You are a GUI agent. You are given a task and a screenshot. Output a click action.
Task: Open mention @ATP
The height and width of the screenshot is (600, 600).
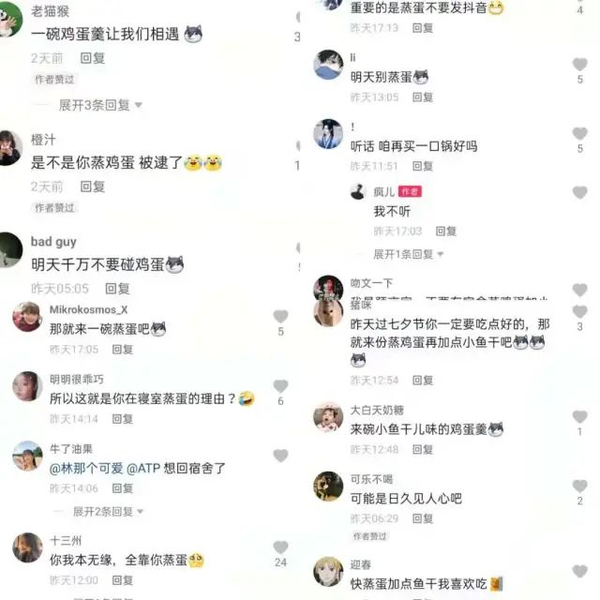click(x=143, y=468)
